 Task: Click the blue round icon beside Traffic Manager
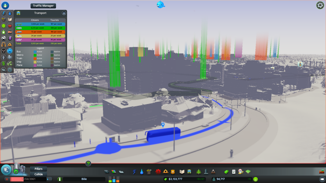(5, 5)
